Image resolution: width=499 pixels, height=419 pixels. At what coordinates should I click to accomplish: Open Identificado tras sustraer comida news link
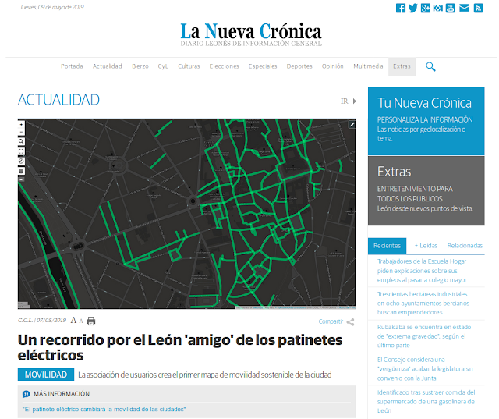tap(426, 402)
